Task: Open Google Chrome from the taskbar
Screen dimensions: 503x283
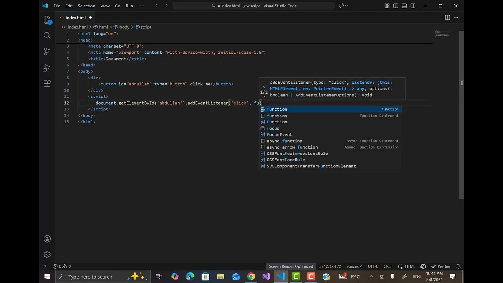Action: (251, 276)
